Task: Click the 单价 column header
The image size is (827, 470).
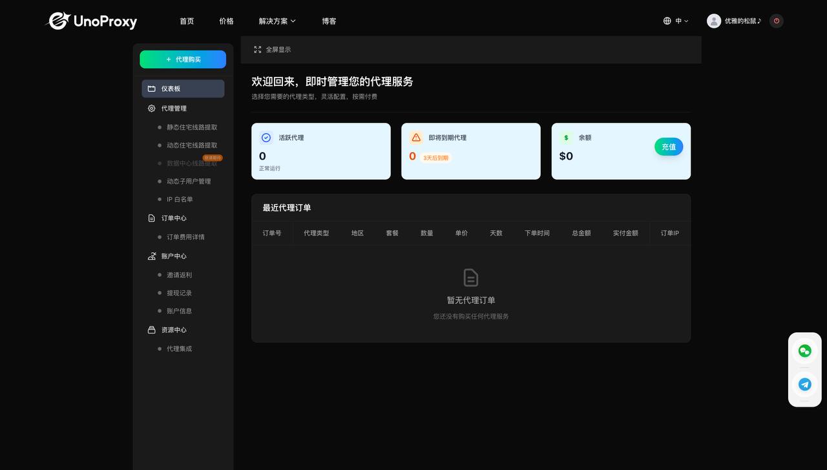Action: [x=461, y=233]
